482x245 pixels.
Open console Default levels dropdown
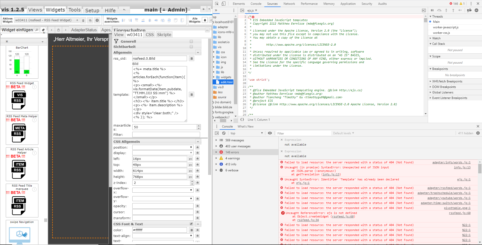(x=343, y=133)
